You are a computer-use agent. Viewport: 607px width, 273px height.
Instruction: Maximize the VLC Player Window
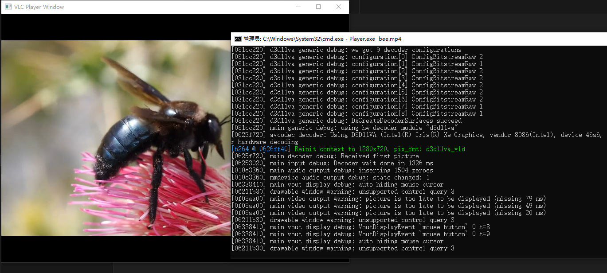point(318,7)
